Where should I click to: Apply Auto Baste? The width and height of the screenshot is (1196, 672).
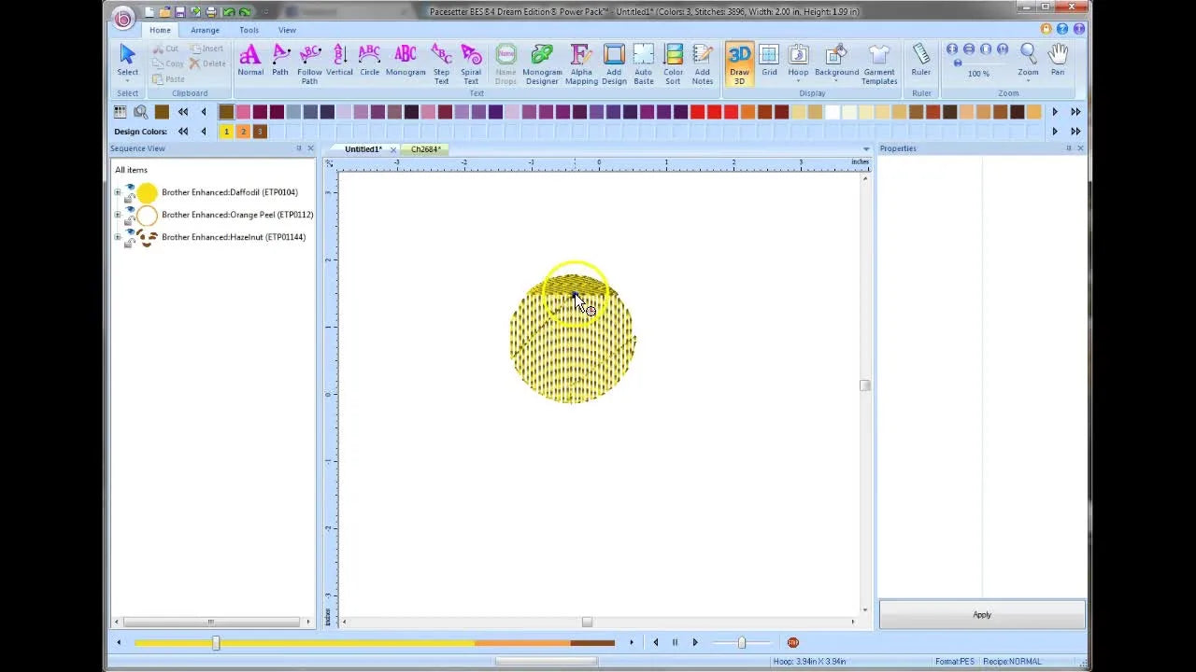[x=644, y=64]
